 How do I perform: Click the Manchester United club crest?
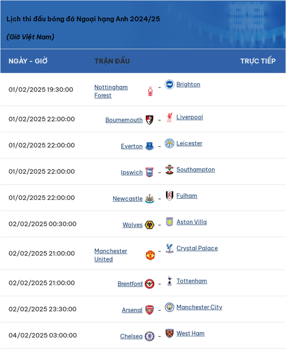[x=150, y=255]
